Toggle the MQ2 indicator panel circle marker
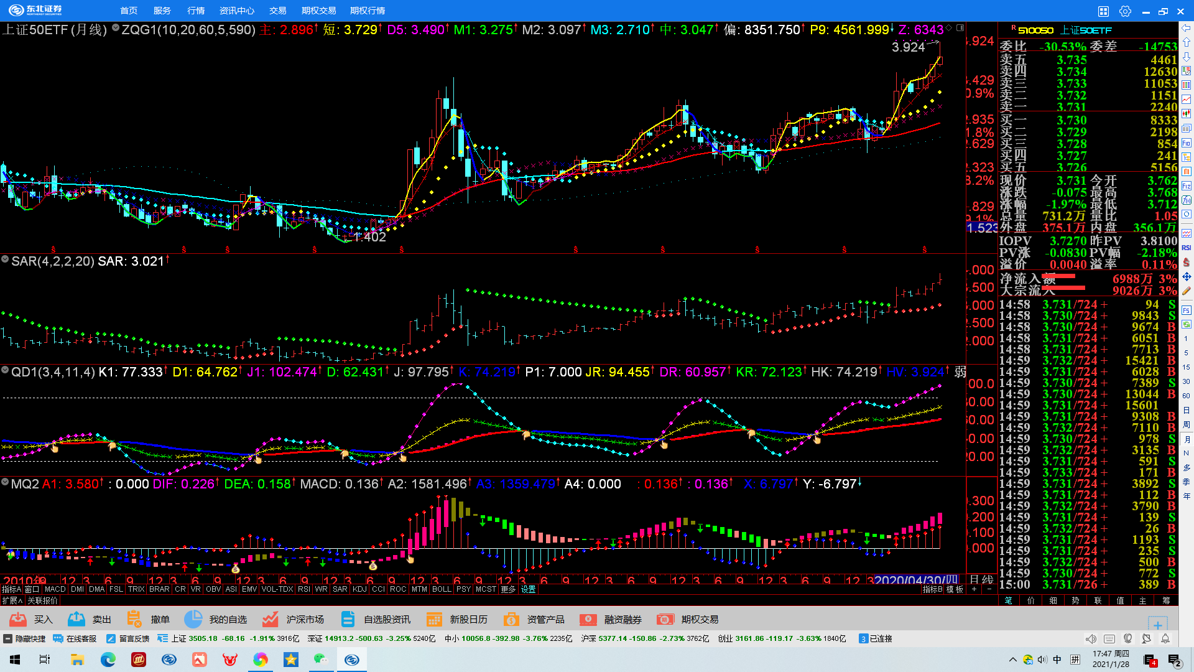The image size is (1194, 672). click(x=5, y=482)
